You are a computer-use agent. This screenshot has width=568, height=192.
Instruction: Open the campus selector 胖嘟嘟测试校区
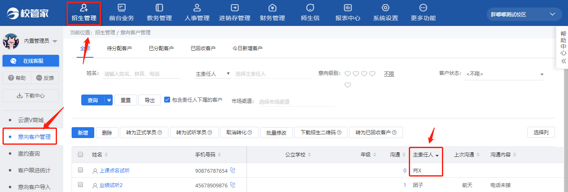point(524,14)
